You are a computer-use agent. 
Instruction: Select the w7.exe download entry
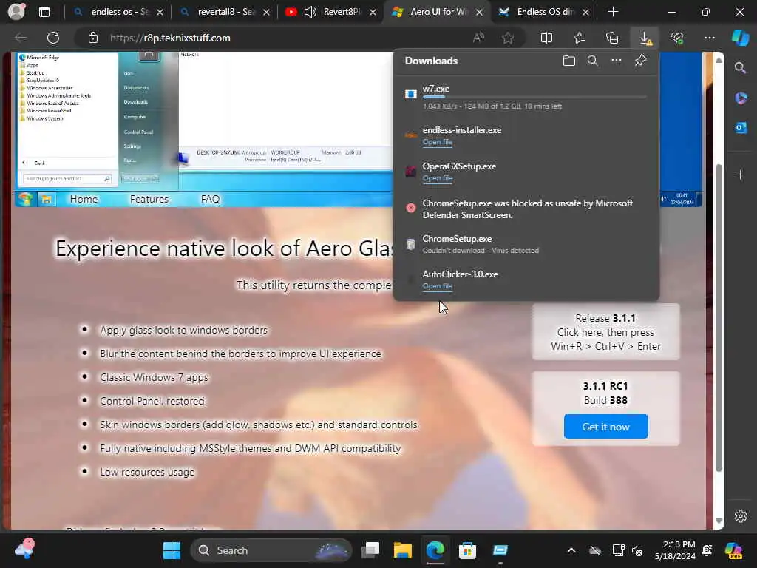tap(526, 97)
